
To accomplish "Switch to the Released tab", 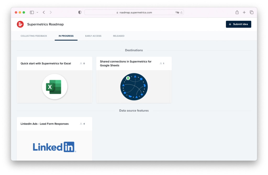I will tap(119, 36).
